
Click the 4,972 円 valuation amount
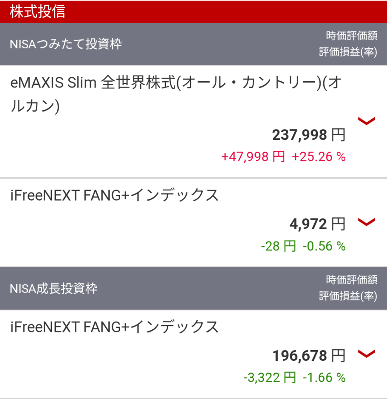click(x=317, y=225)
